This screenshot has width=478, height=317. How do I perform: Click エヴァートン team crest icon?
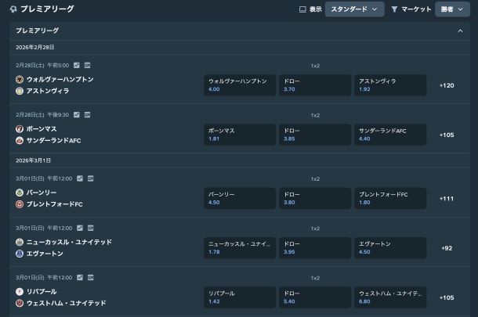pos(20,254)
